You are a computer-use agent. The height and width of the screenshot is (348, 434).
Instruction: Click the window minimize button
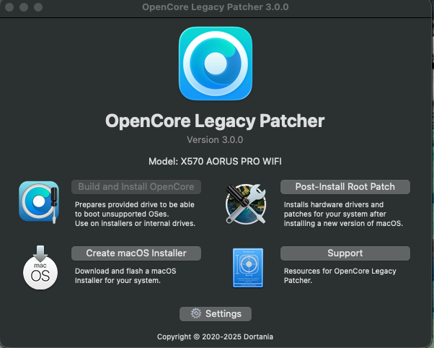point(24,7)
